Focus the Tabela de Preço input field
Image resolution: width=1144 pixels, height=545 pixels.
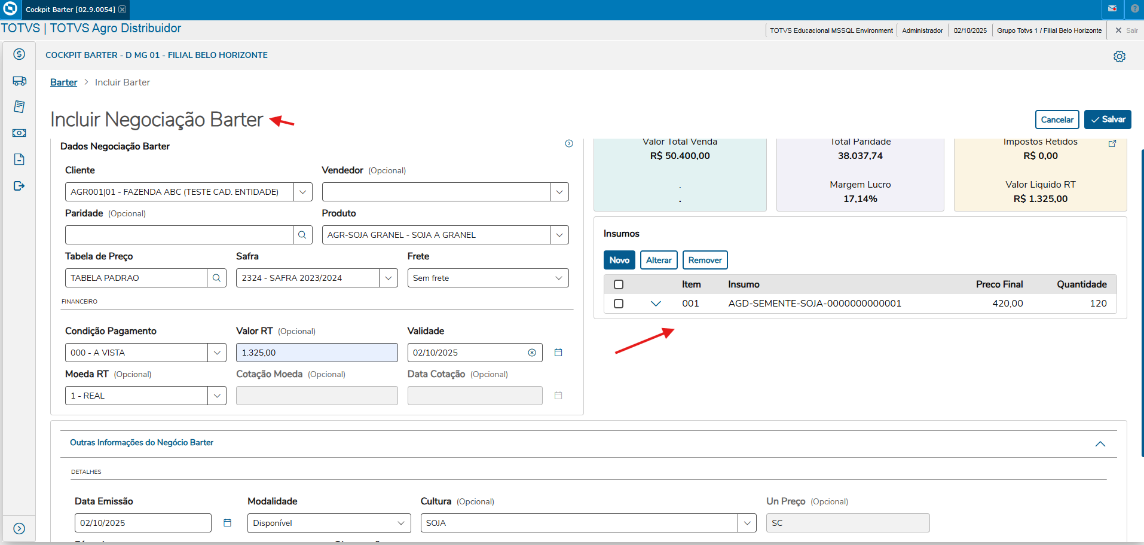coord(136,278)
